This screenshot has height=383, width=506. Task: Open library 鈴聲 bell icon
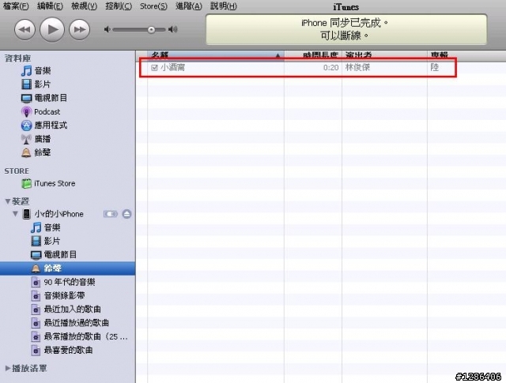[x=26, y=152]
